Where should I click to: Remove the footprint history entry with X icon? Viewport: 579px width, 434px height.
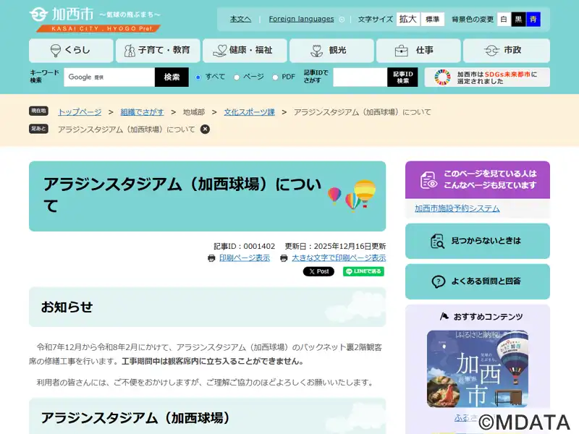click(205, 129)
